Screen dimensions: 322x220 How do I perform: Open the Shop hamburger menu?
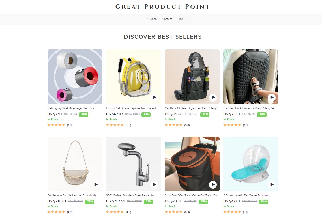coord(151,19)
